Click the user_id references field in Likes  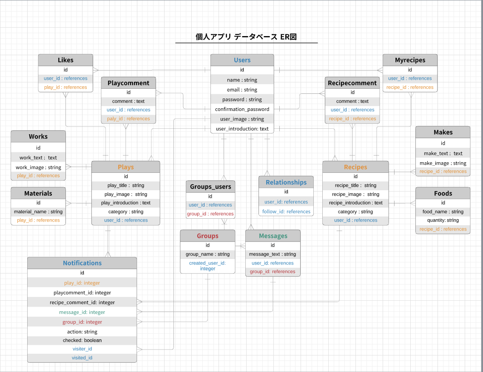pos(65,78)
